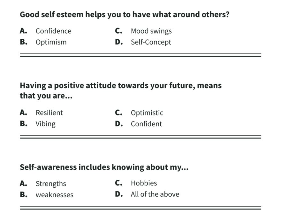The width and height of the screenshot is (281, 211).
Task: Select the Confidence answer option
Action: 53,31
